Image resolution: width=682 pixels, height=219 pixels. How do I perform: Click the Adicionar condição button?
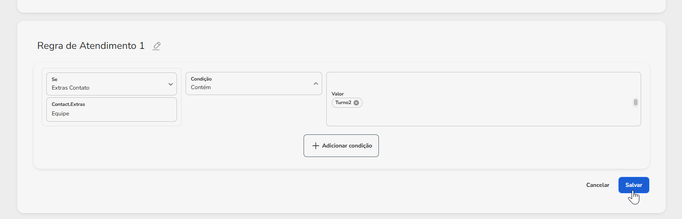pyautogui.click(x=341, y=146)
